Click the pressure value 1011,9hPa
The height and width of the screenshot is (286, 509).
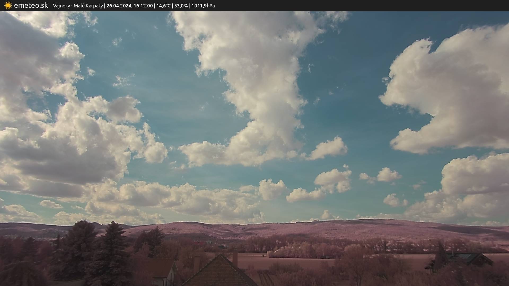[x=203, y=6]
